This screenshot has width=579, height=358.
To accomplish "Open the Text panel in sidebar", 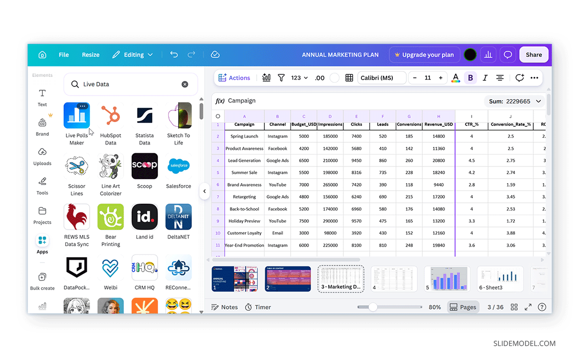I will 42,97.
